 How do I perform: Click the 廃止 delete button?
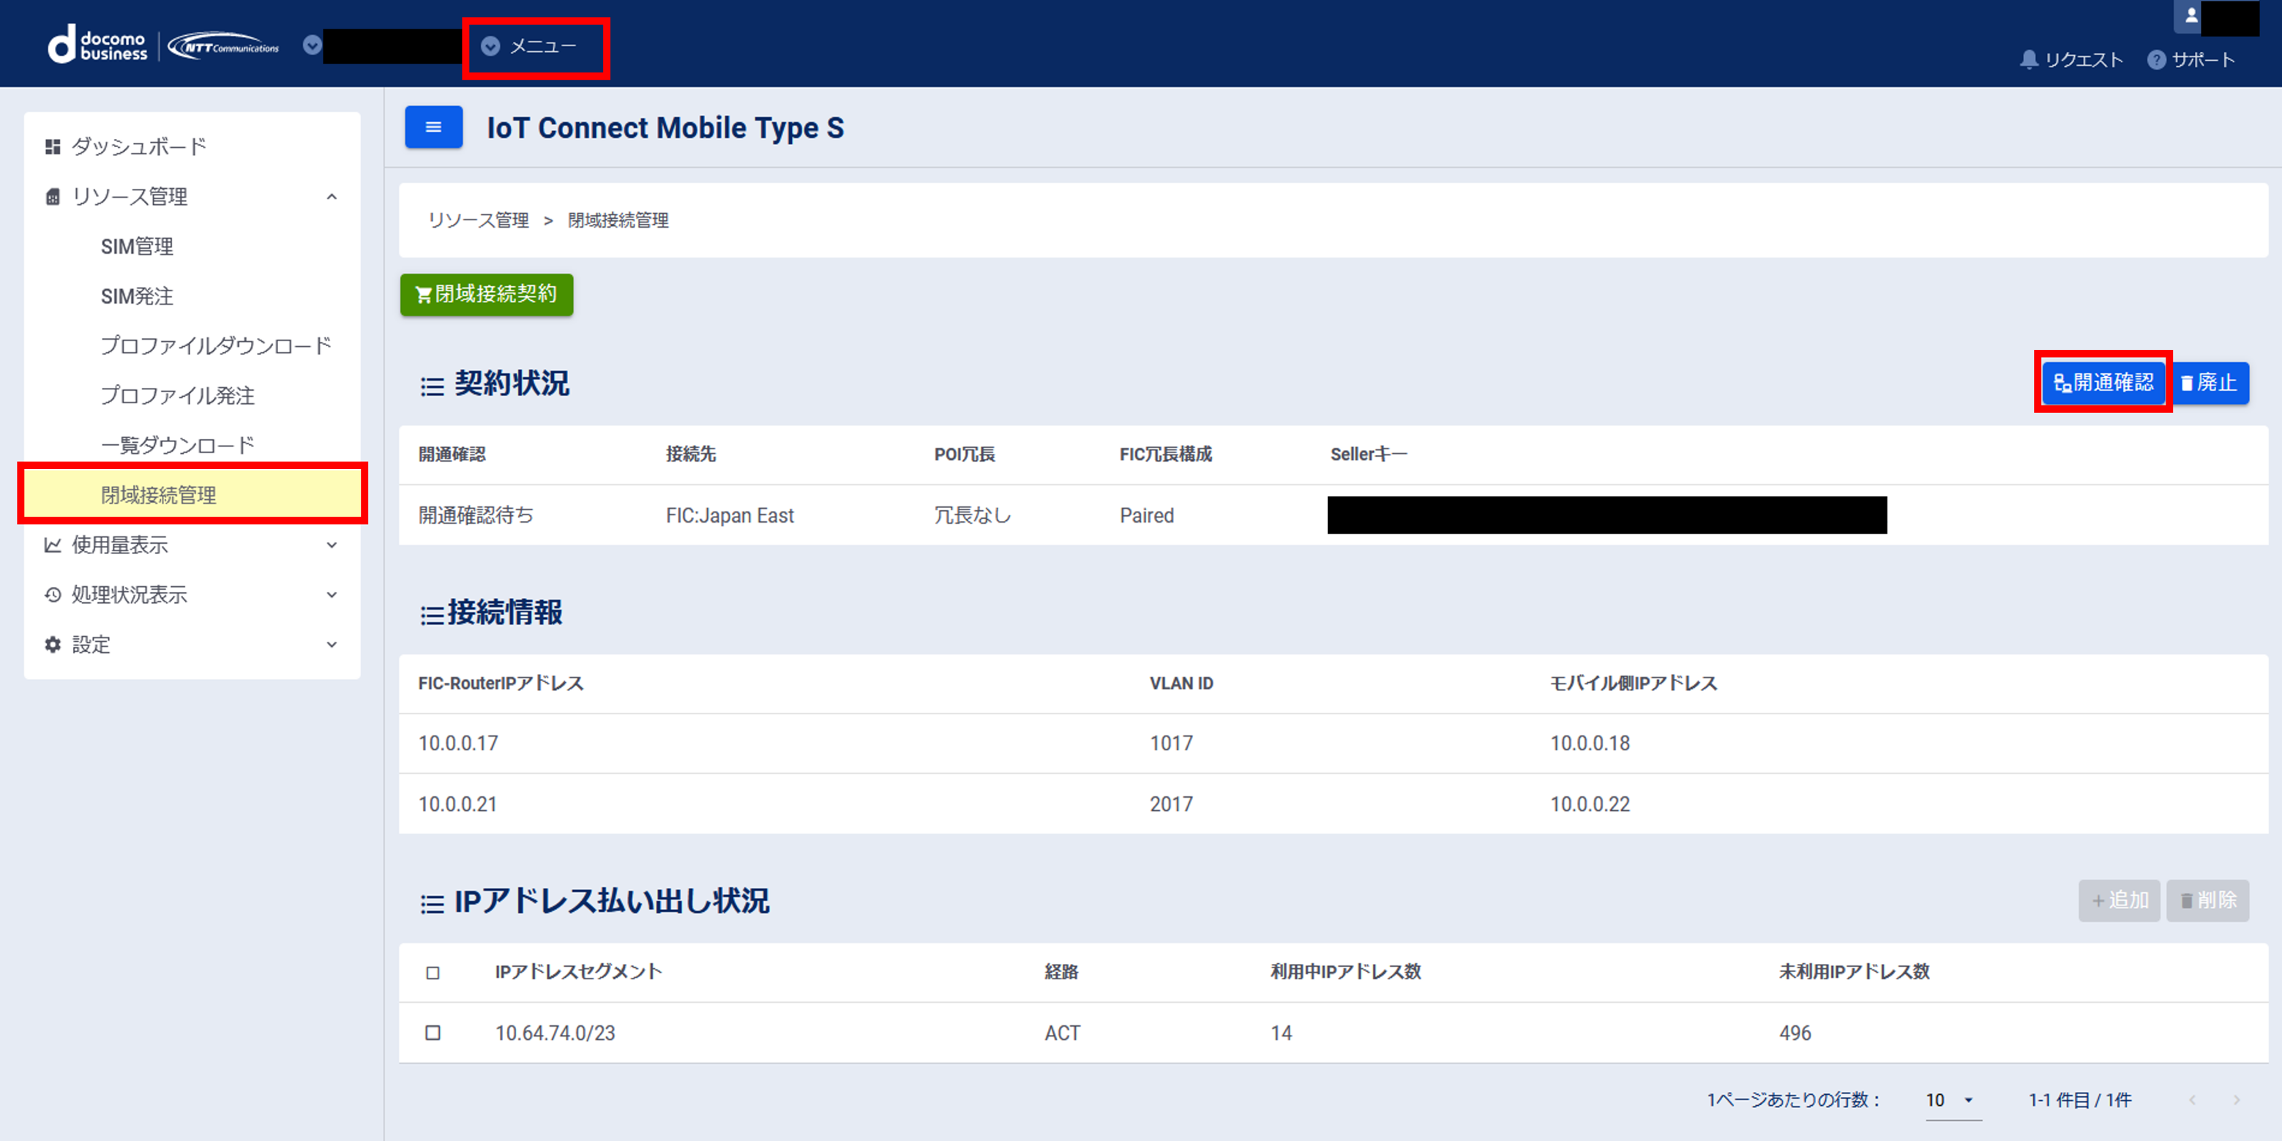pyautogui.click(x=2210, y=383)
